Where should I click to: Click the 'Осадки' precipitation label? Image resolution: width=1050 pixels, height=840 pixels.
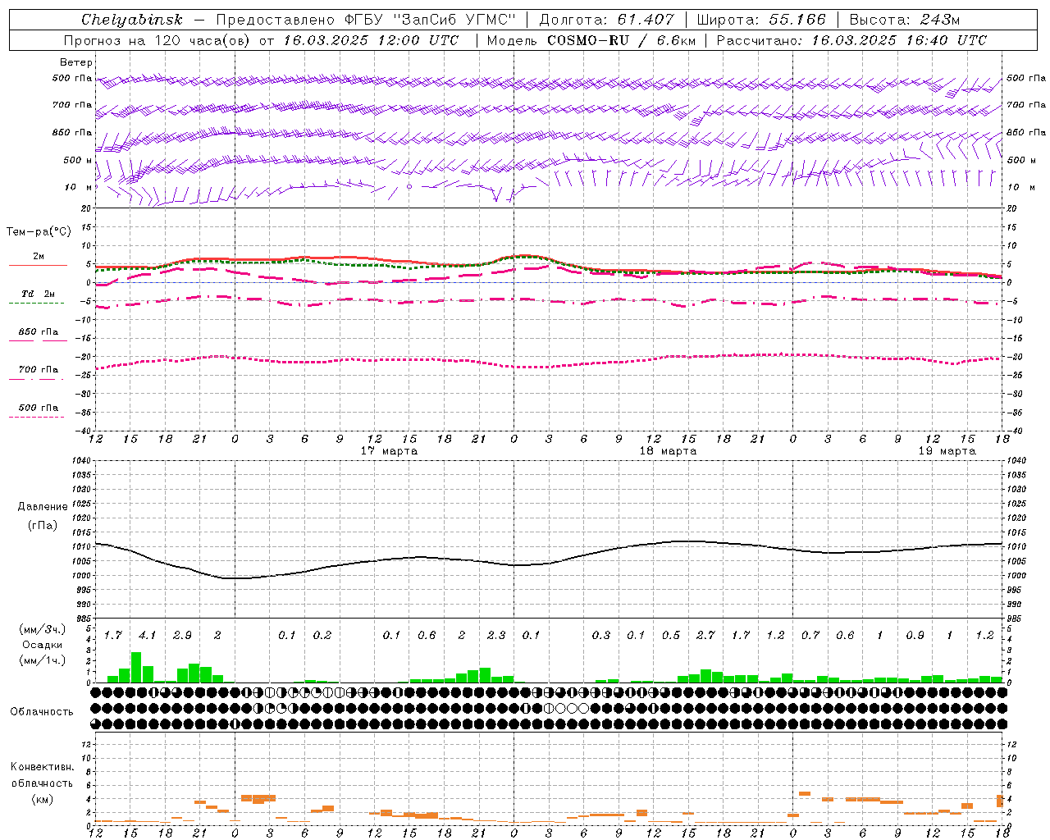[43, 645]
